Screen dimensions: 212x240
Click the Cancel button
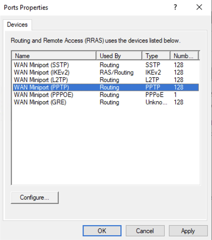tap(145, 231)
